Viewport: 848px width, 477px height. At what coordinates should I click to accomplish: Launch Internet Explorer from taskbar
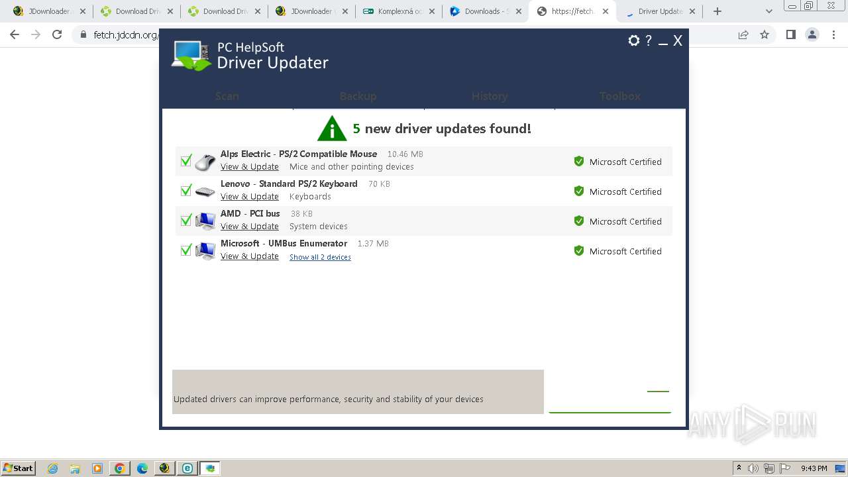53,468
